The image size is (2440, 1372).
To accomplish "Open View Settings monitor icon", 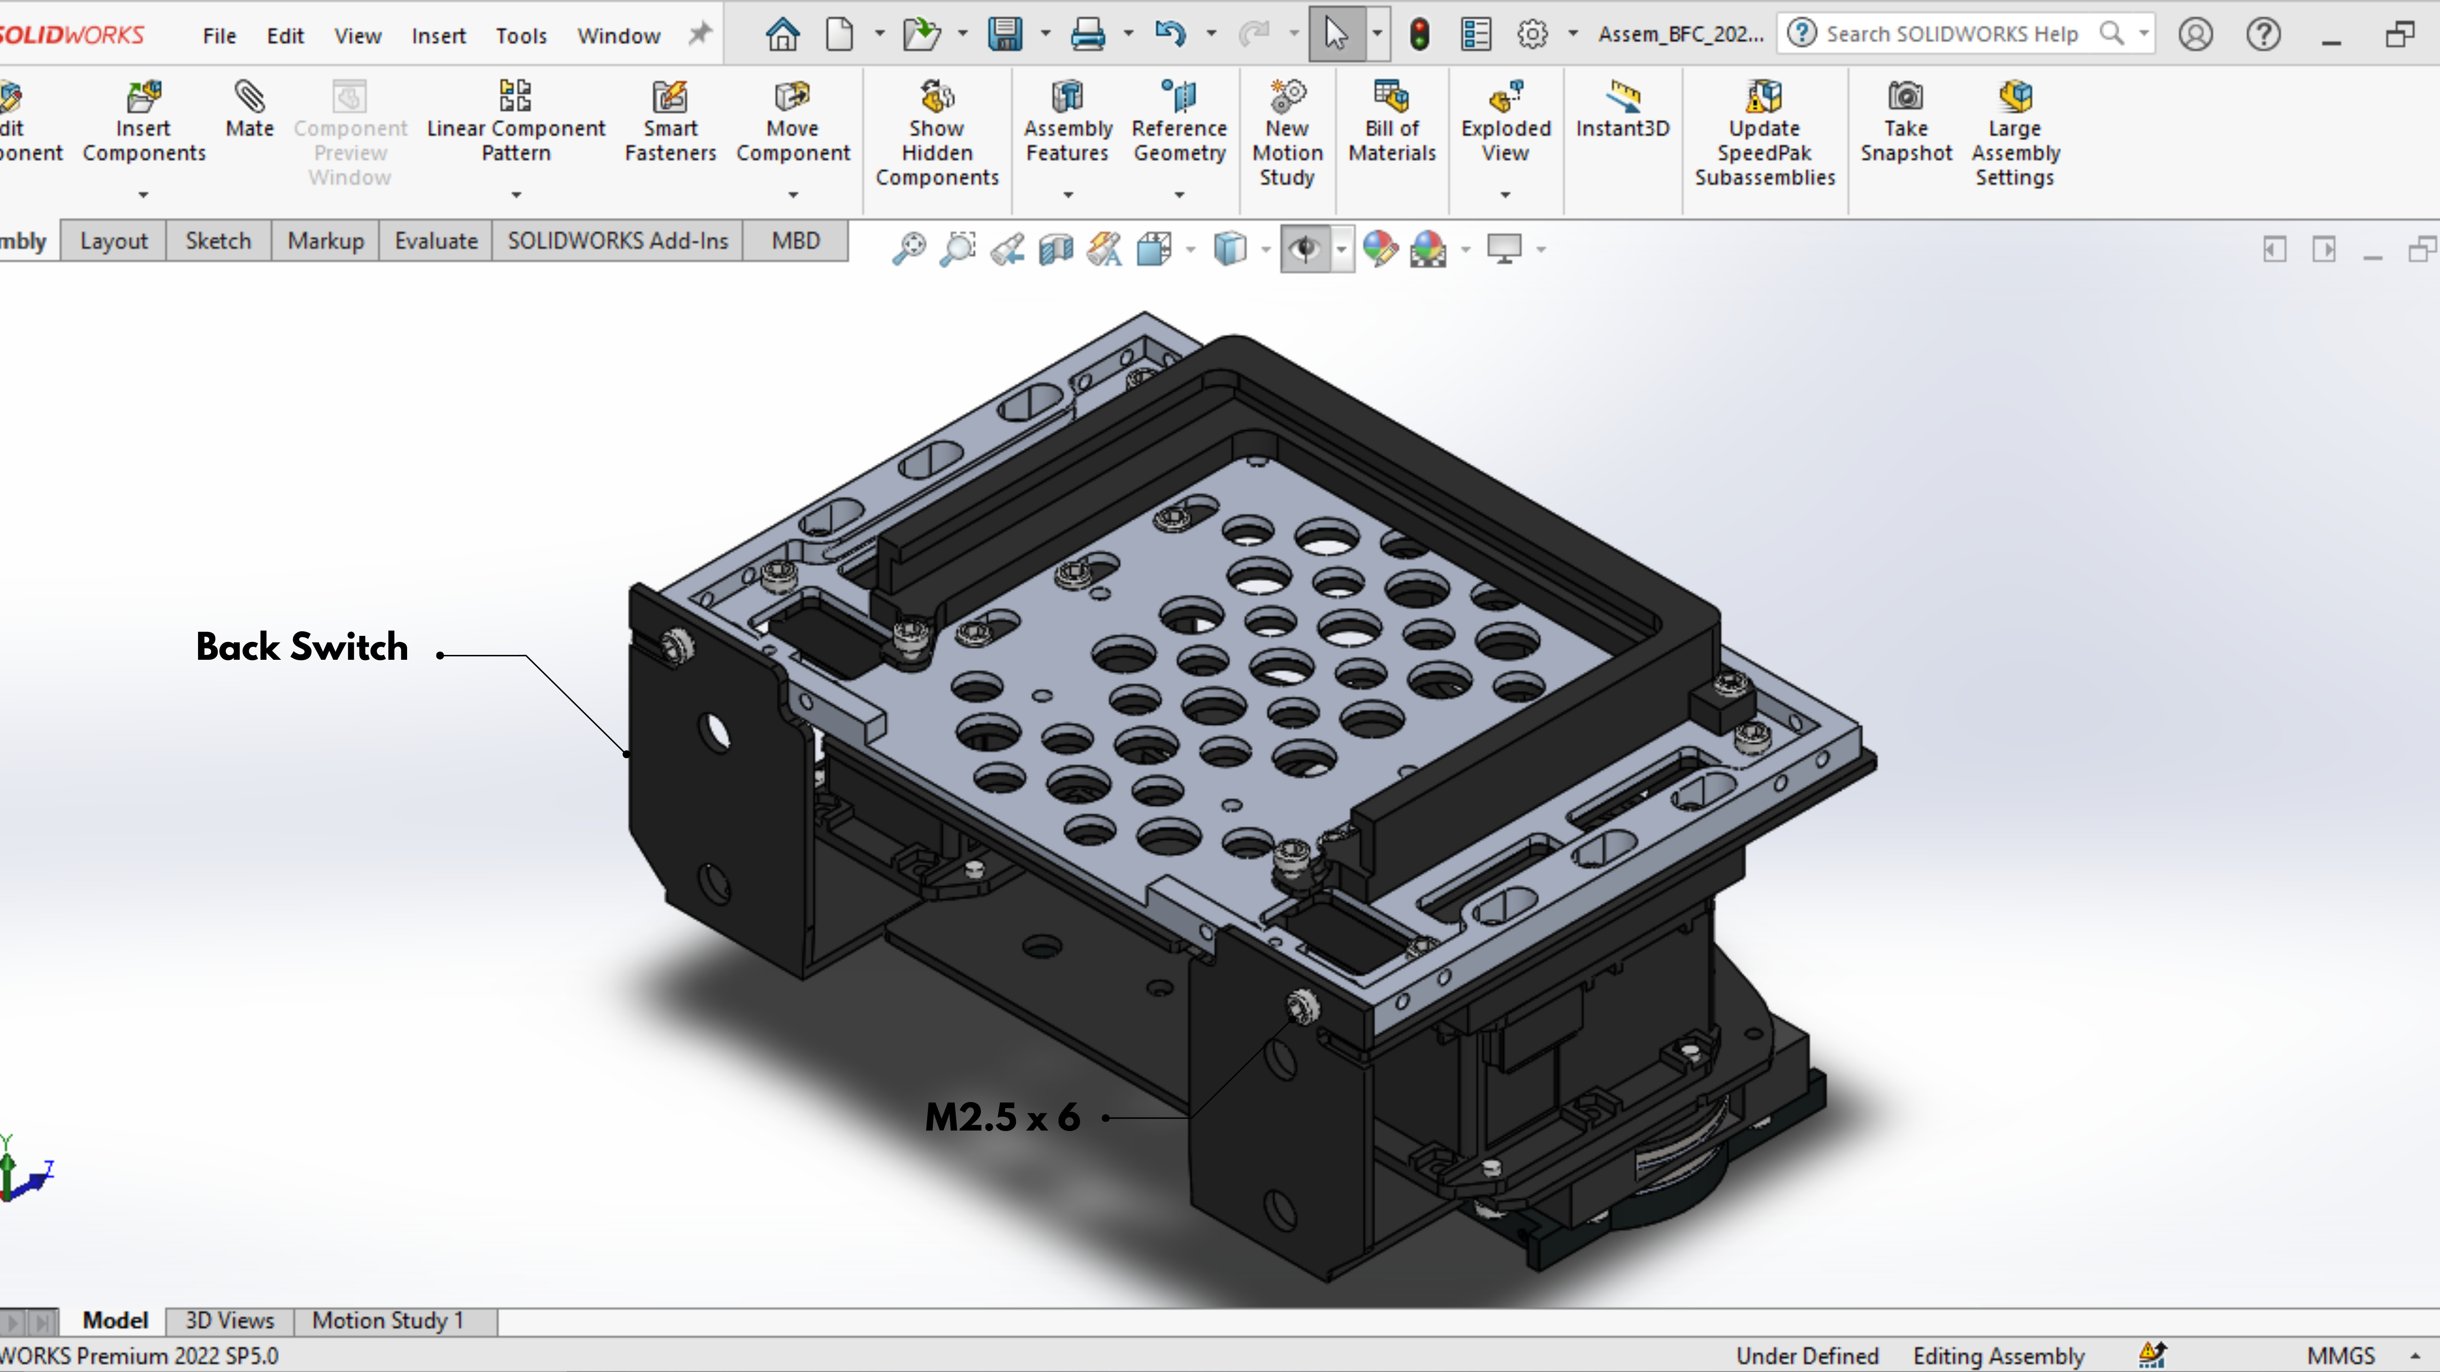I will [1504, 249].
